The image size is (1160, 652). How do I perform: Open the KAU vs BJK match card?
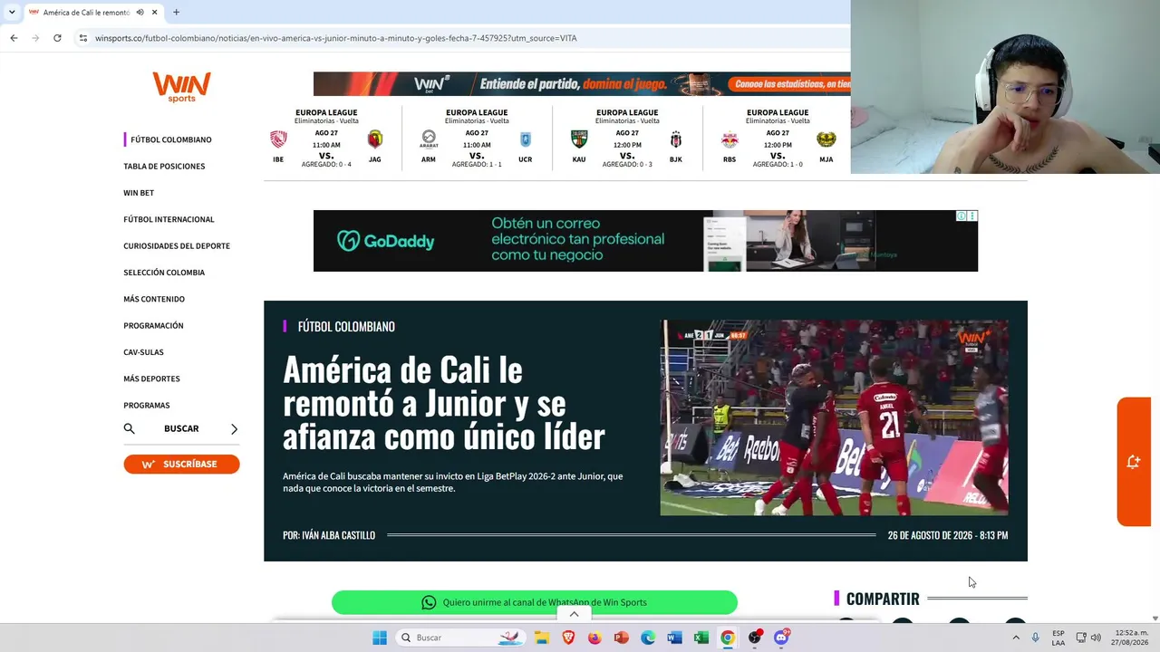[627, 139]
